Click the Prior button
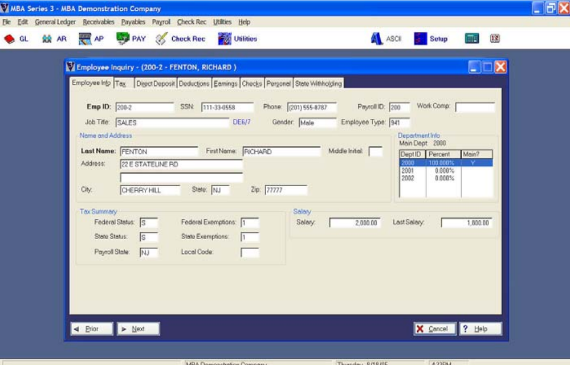This screenshot has width=570, height=365. pos(92,329)
